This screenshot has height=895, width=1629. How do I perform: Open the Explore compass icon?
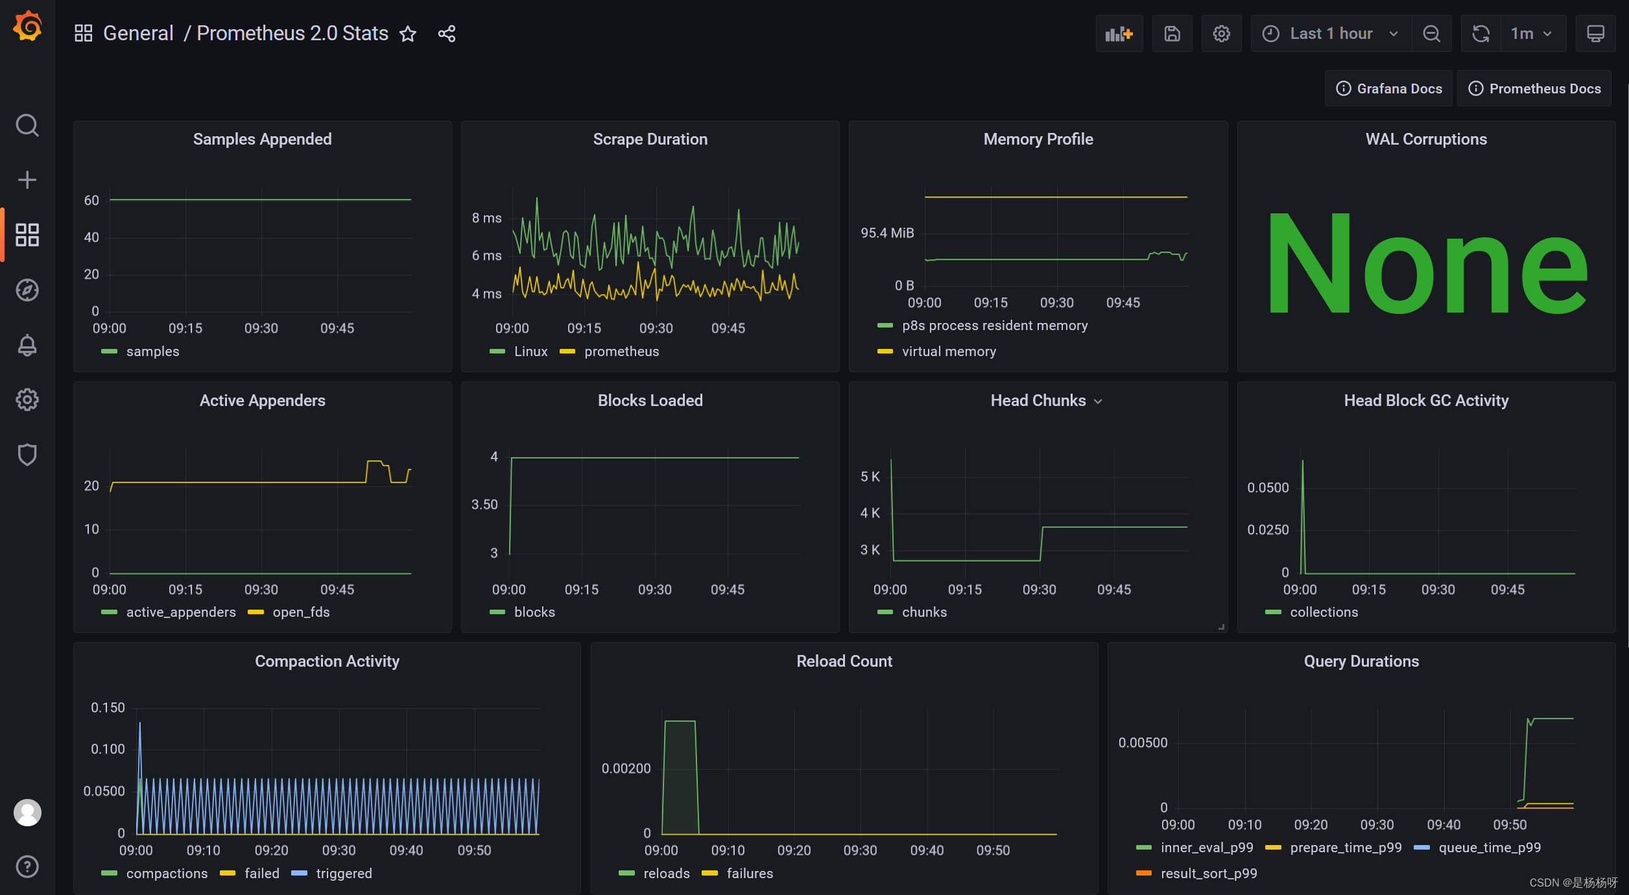coord(27,290)
